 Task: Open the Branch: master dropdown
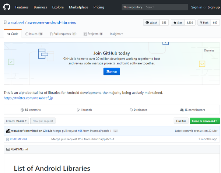(16, 121)
